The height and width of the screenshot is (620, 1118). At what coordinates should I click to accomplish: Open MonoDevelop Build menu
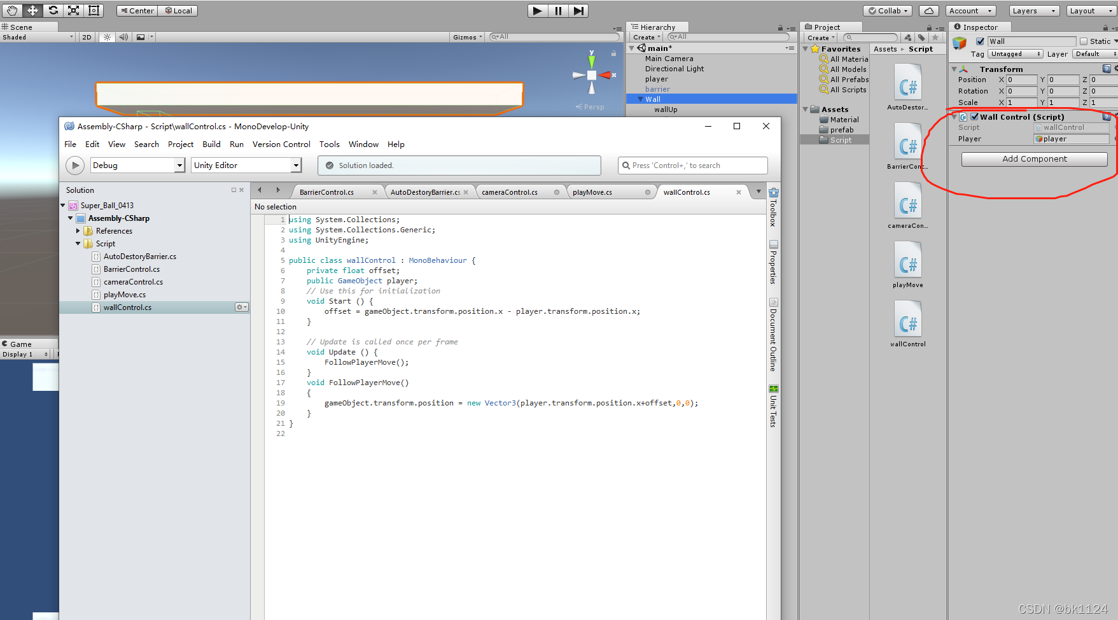211,144
